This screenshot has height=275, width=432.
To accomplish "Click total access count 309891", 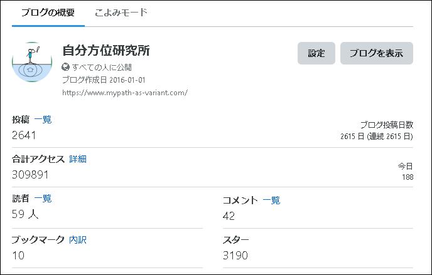I will coord(30,175).
